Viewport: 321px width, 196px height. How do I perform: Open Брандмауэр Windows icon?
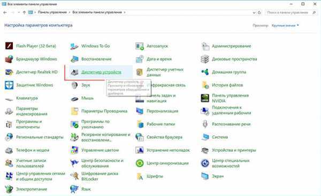coord(9,59)
